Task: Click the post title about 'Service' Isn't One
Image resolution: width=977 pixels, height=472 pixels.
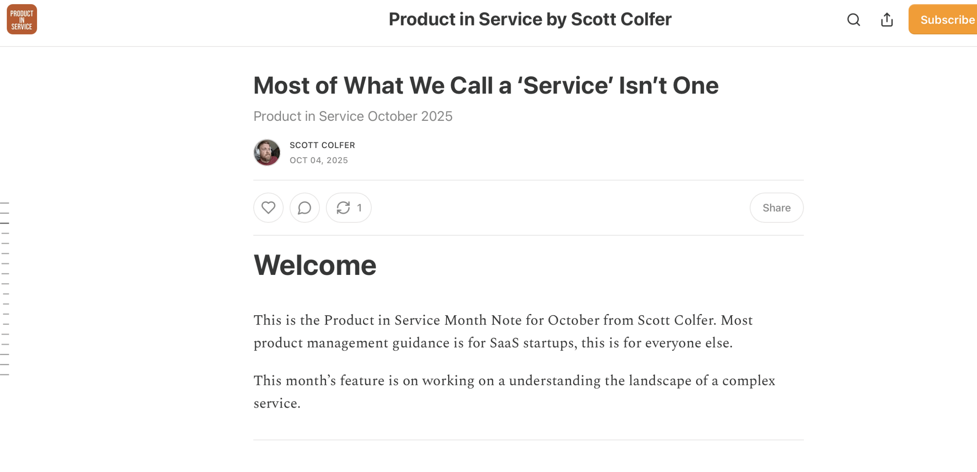Action: 485,85
